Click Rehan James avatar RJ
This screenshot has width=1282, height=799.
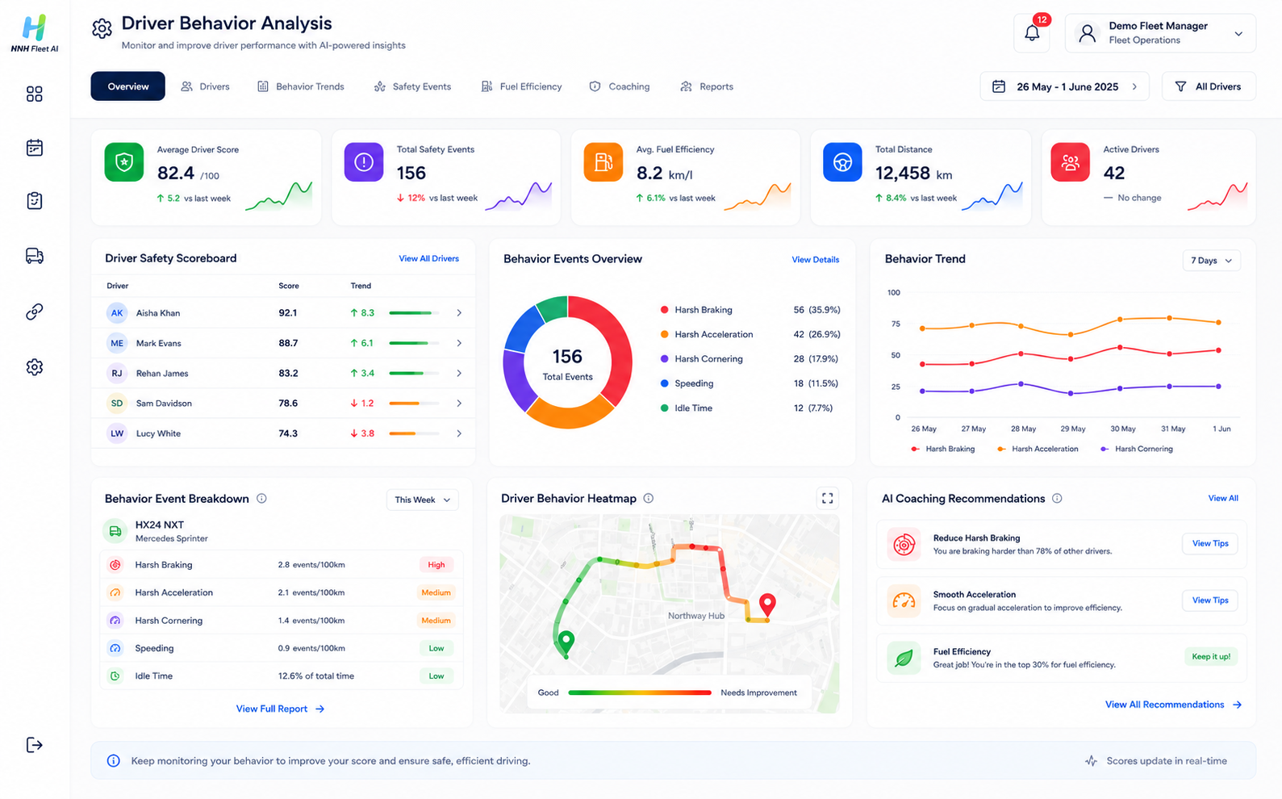tap(117, 373)
